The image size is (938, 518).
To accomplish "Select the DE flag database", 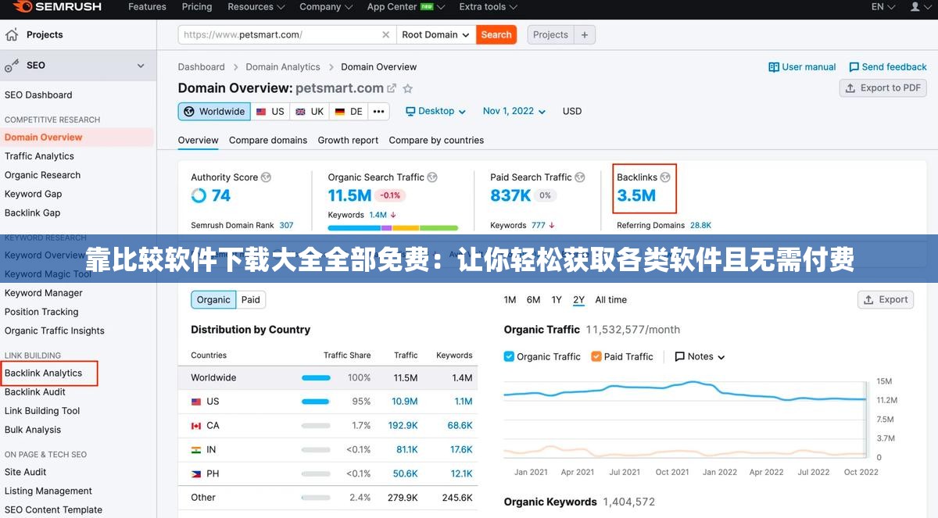I will [349, 112].
